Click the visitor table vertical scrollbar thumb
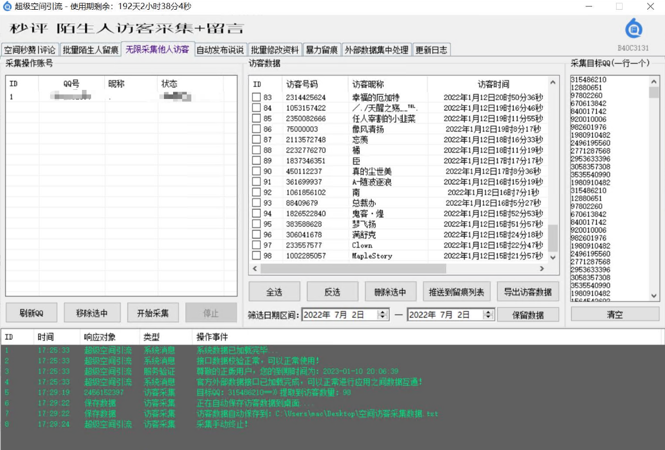This screenshot has width=665, height=450. (x=553, y=238)
